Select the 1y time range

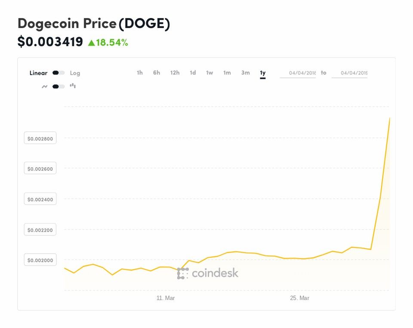[263, 73]
